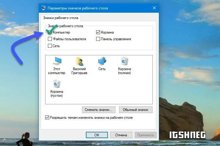Open the Значки рабочего стола tab
220x146 pixels.
click(61, 18)
